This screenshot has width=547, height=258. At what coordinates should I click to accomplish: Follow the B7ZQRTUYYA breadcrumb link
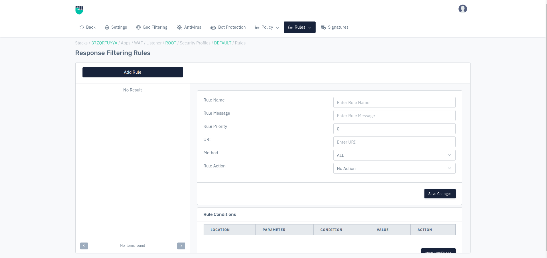pyautogui.click(x=104, y=43)
